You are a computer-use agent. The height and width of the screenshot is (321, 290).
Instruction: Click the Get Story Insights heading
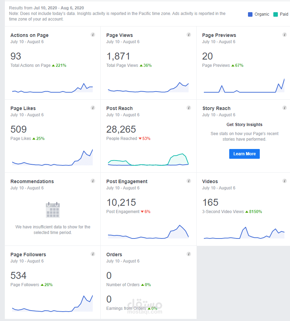pyautogui.click(x=245, y=125)
